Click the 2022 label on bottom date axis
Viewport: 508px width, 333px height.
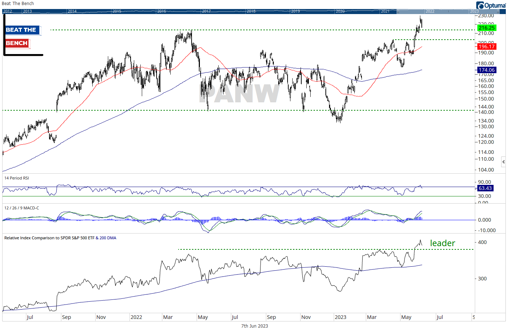[x=136, y=317]
